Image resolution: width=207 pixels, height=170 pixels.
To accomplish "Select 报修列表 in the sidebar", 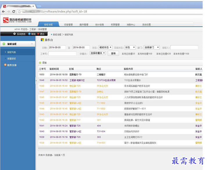I will click(12, 52).
